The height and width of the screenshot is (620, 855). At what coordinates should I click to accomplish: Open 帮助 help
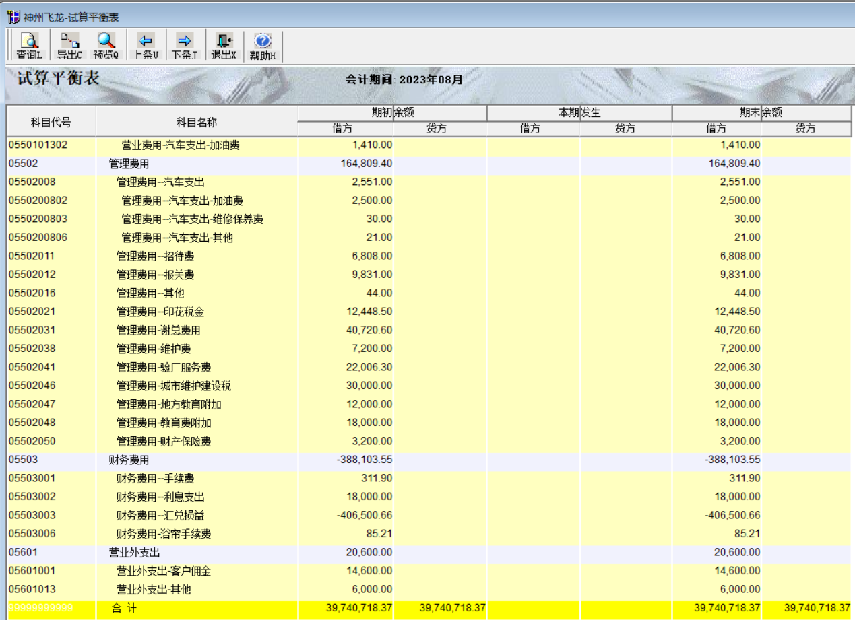coord(263,46)
